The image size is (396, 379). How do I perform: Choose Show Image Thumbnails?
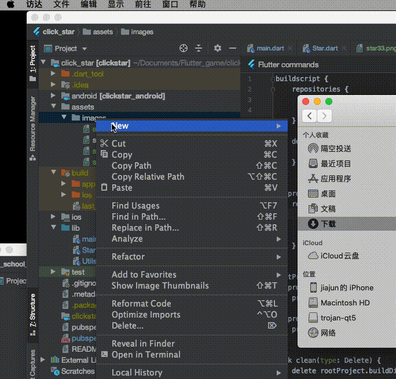[192, 286]
